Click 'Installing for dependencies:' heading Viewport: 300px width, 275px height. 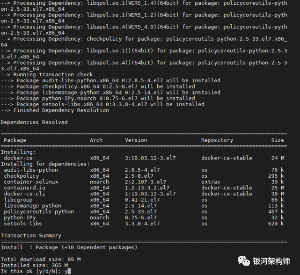pos(45,164)
